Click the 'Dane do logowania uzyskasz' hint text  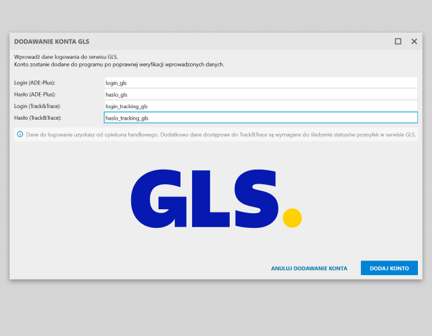[221, 134]
